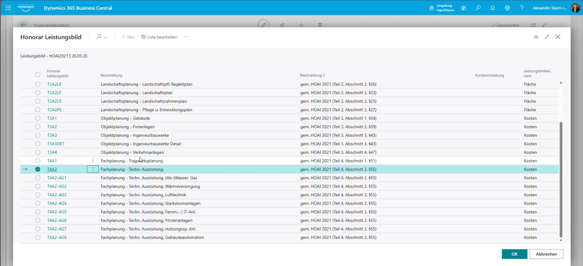Image resolution: width=583 pixels, height=266 pixels.
Task: Open the T4A2-AG5 link
Action: 57,212
